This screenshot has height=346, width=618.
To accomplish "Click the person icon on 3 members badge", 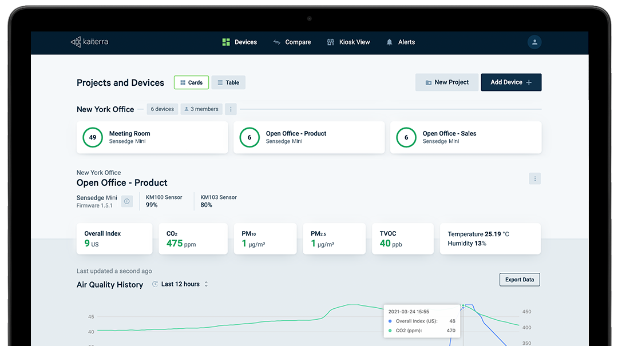I will 188,109.
